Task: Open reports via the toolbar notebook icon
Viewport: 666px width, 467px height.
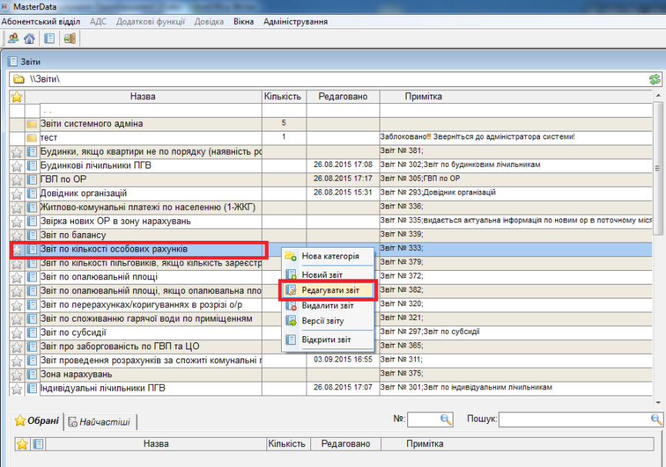Action: pyautogui.click(x=49, y=38)
